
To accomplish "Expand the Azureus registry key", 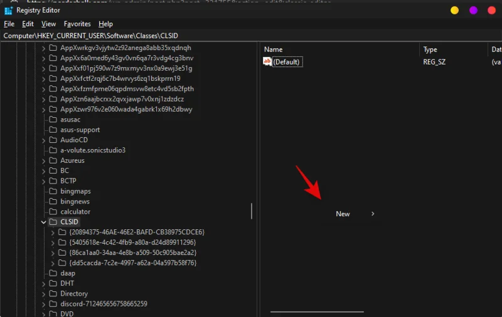I will [x=43, y=160].
